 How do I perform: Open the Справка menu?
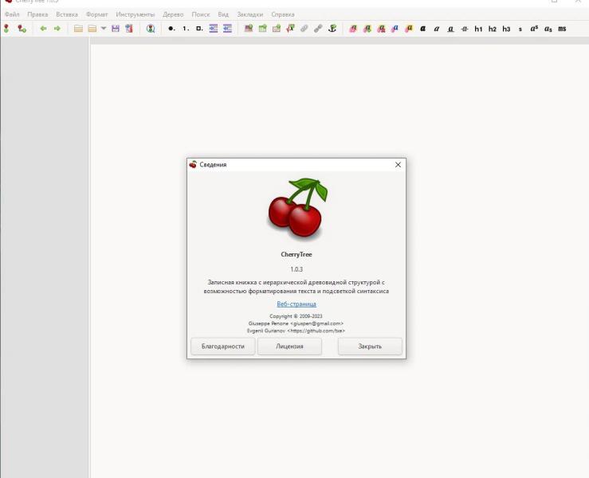click(x=282, y=14)
